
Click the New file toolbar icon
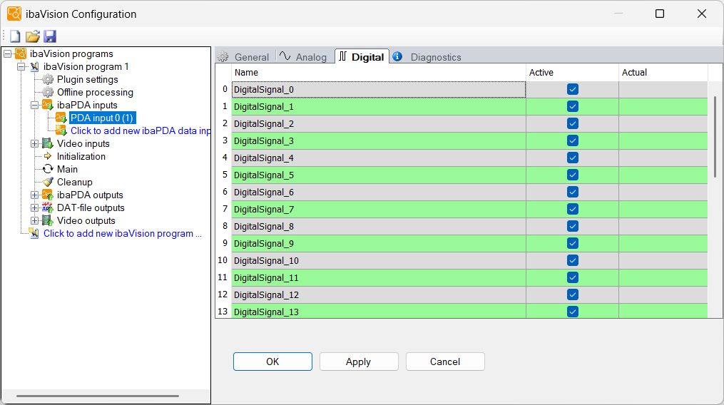point(15,36)
